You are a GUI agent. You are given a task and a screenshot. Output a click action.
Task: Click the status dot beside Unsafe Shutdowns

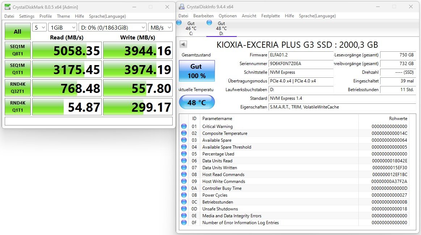[x=184, y=209]
